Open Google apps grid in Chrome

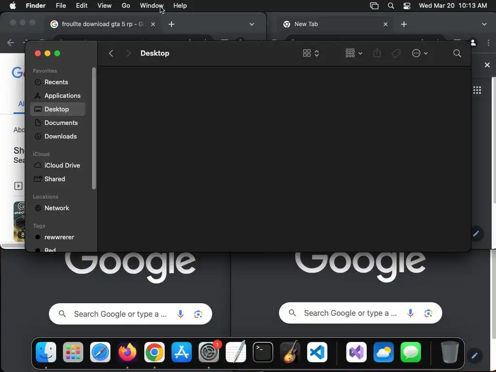tap(477, 90)
